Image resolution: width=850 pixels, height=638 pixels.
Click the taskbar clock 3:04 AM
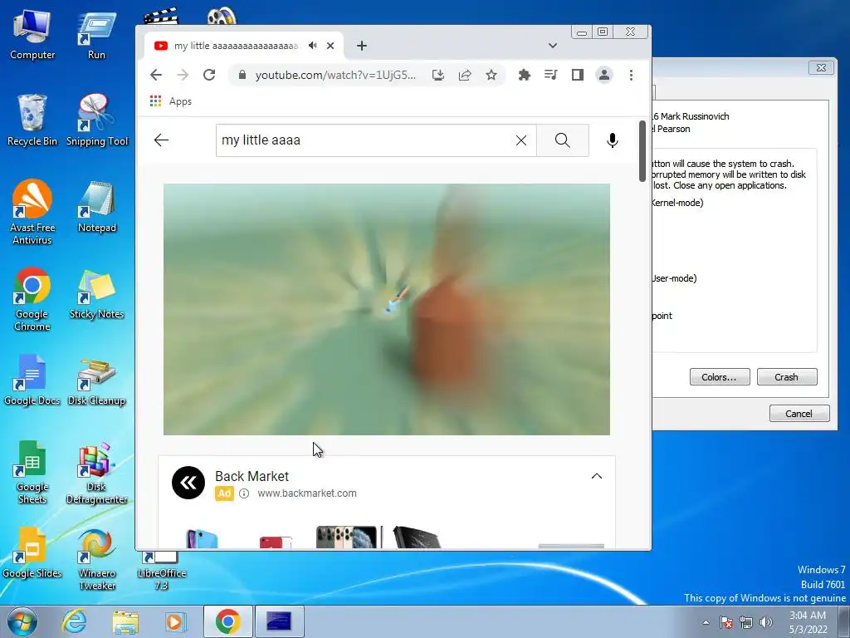click(x=808, y=616)
